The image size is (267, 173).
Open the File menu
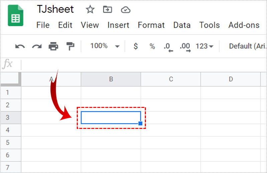click(x=43, y=25)
